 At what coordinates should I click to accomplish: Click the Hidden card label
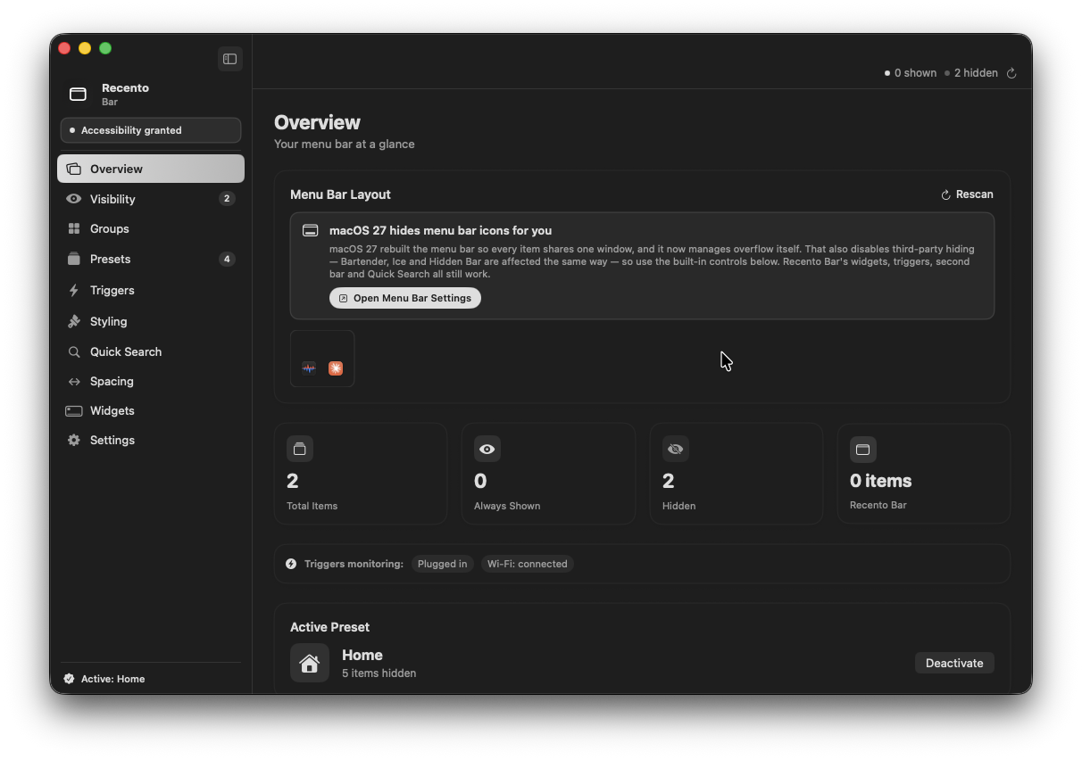click(679, 506)
